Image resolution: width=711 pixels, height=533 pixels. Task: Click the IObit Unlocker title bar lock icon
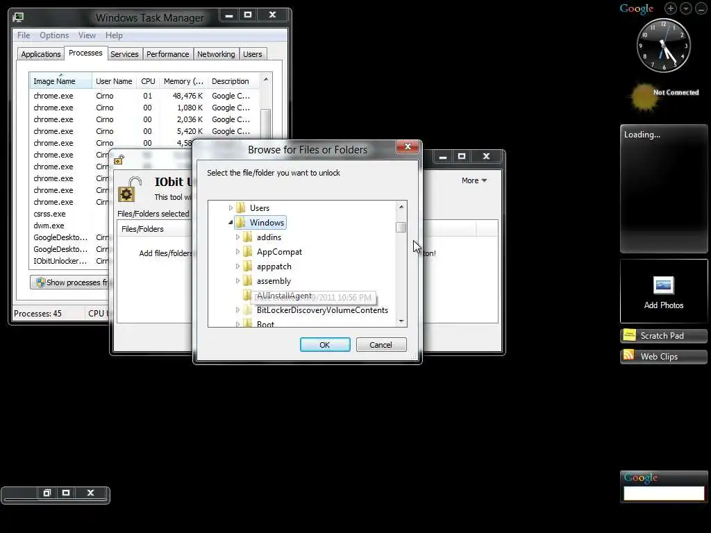click(x=119, y=159)
